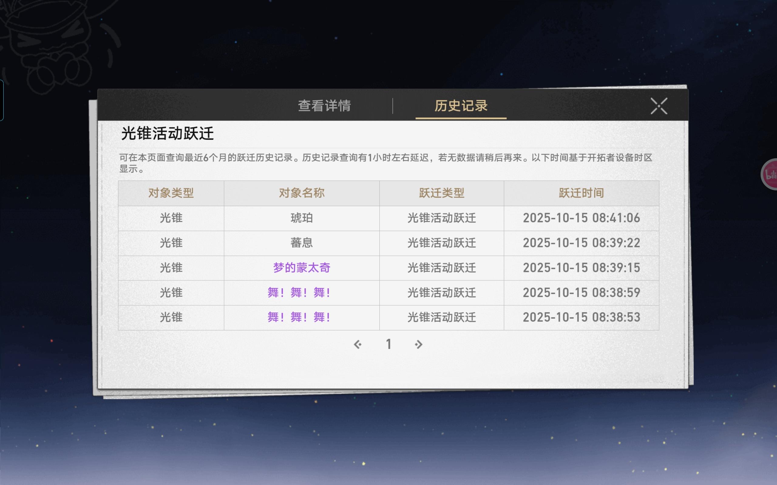Select the 琥珀 record row
777x485 pixels.
point(301,218)
